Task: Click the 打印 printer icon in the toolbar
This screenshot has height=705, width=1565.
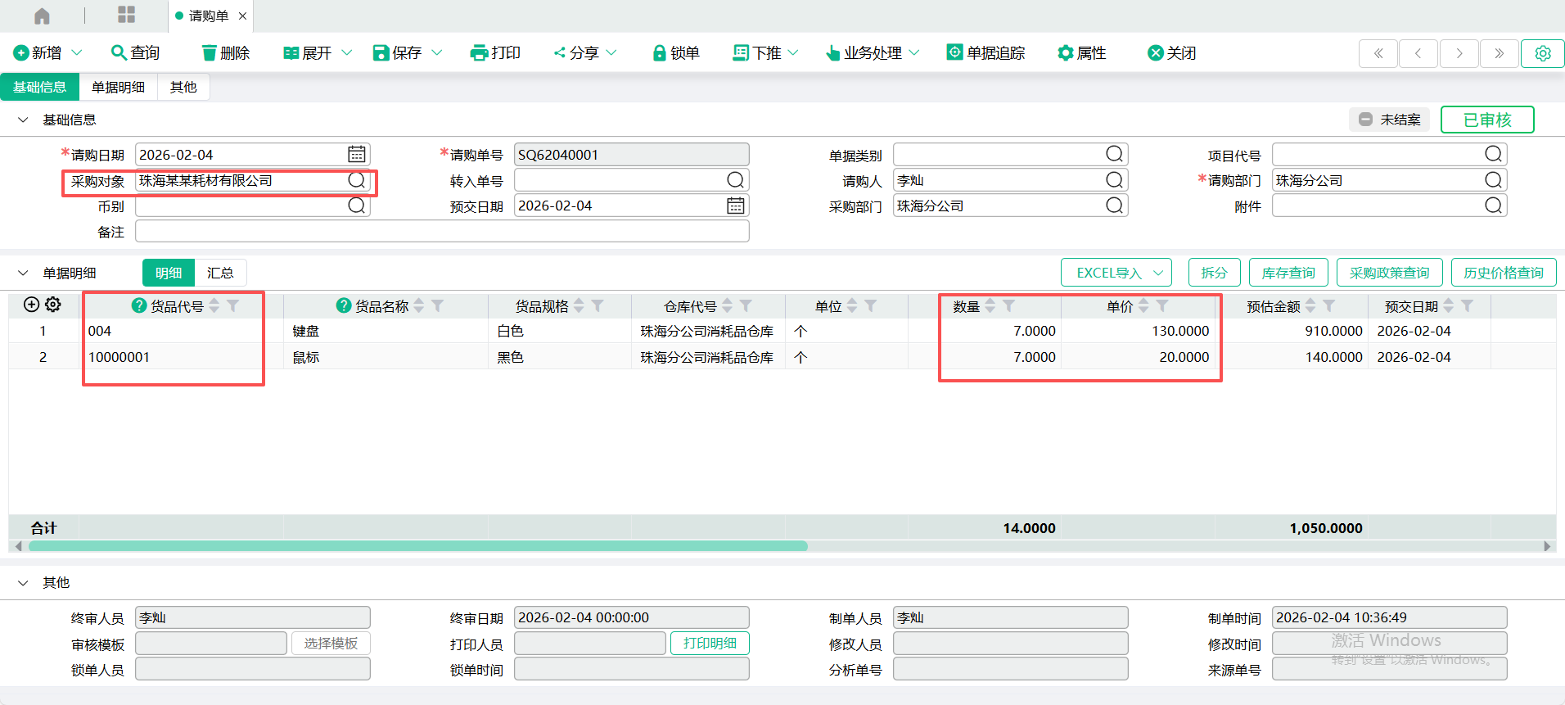Action: pos(479,53)
